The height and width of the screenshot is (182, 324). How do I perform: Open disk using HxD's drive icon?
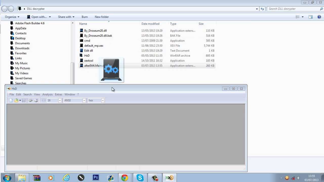[36, 100]
